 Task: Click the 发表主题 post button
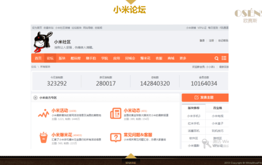205,98
